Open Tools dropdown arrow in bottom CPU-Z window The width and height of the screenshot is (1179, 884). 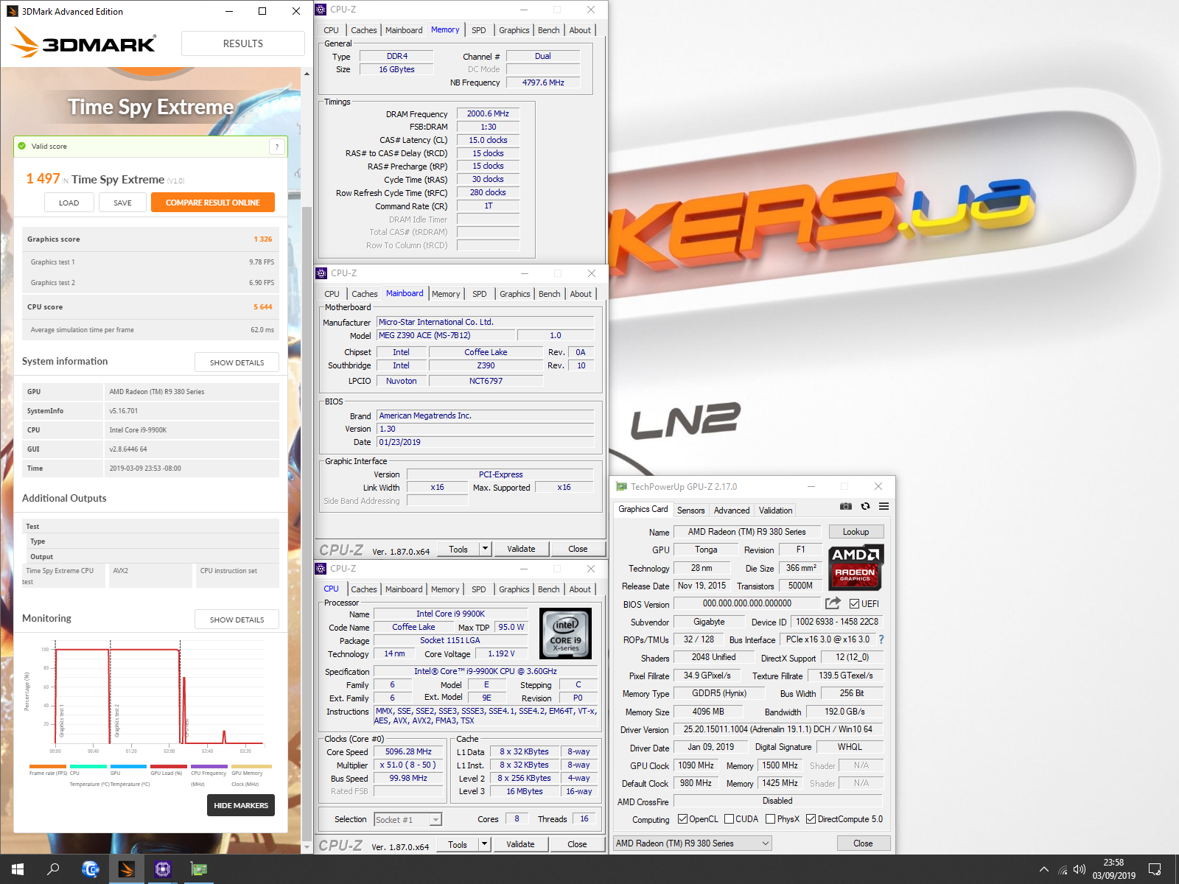484,844
